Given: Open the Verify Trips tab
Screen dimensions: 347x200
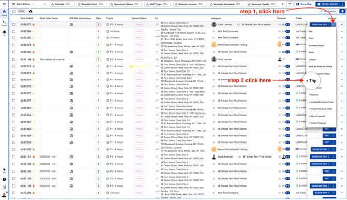Looking at the screenshot, I should pyautogui.click(x=158, y=4).
